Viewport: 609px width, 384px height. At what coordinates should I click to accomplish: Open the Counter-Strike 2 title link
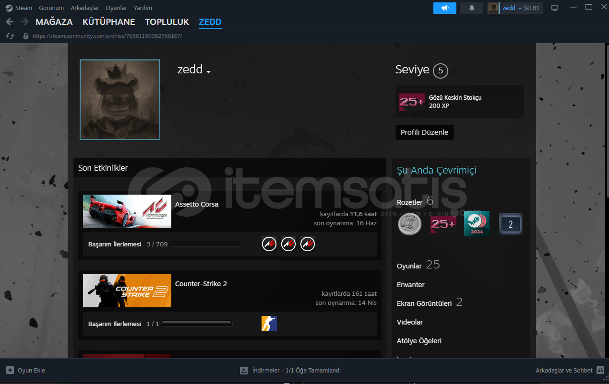point(201,284)
